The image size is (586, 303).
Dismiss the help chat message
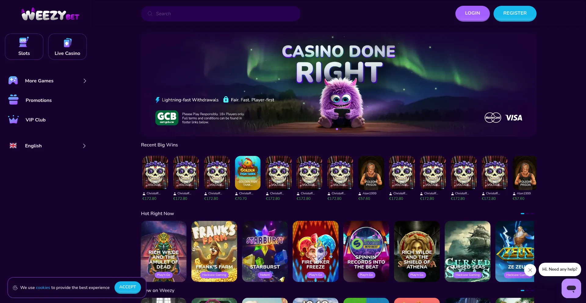530,270
